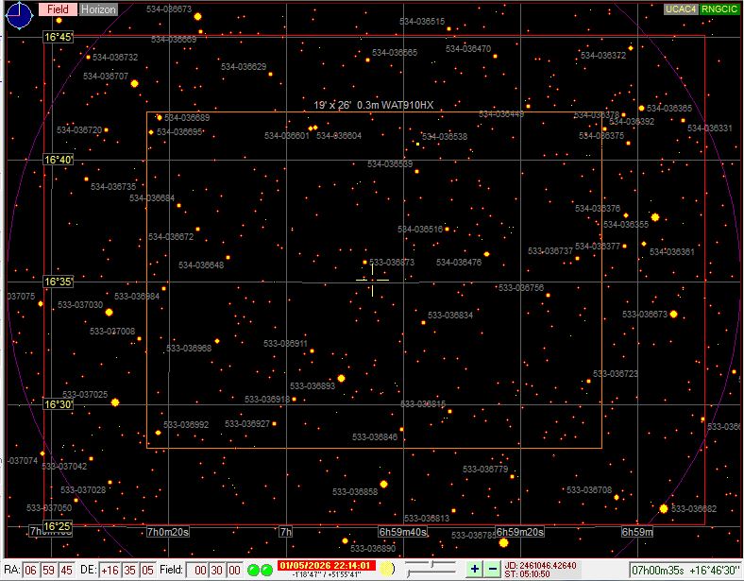Screen dimensions: 744x581
Task: Click the Field minutes box showing 30
Action: pos(215,570)
